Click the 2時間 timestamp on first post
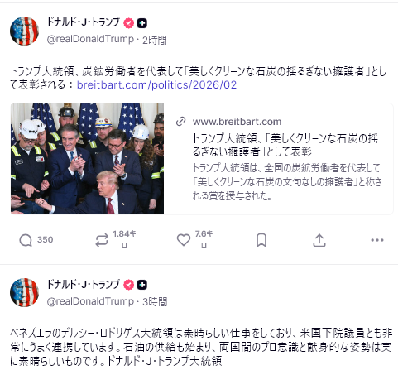The image size is (398, 370). 155,40
